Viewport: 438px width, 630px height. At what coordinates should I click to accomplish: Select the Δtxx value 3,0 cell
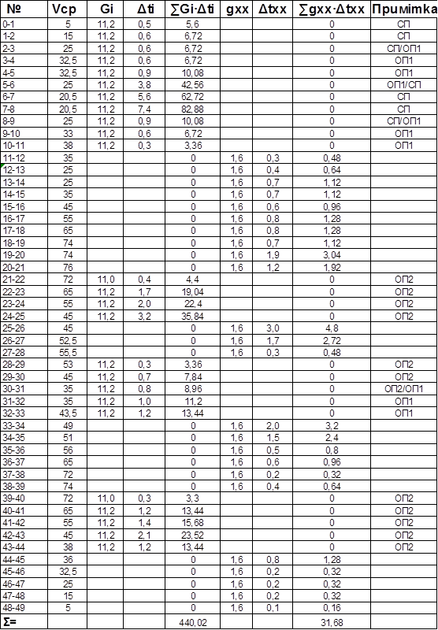(273, 328)
